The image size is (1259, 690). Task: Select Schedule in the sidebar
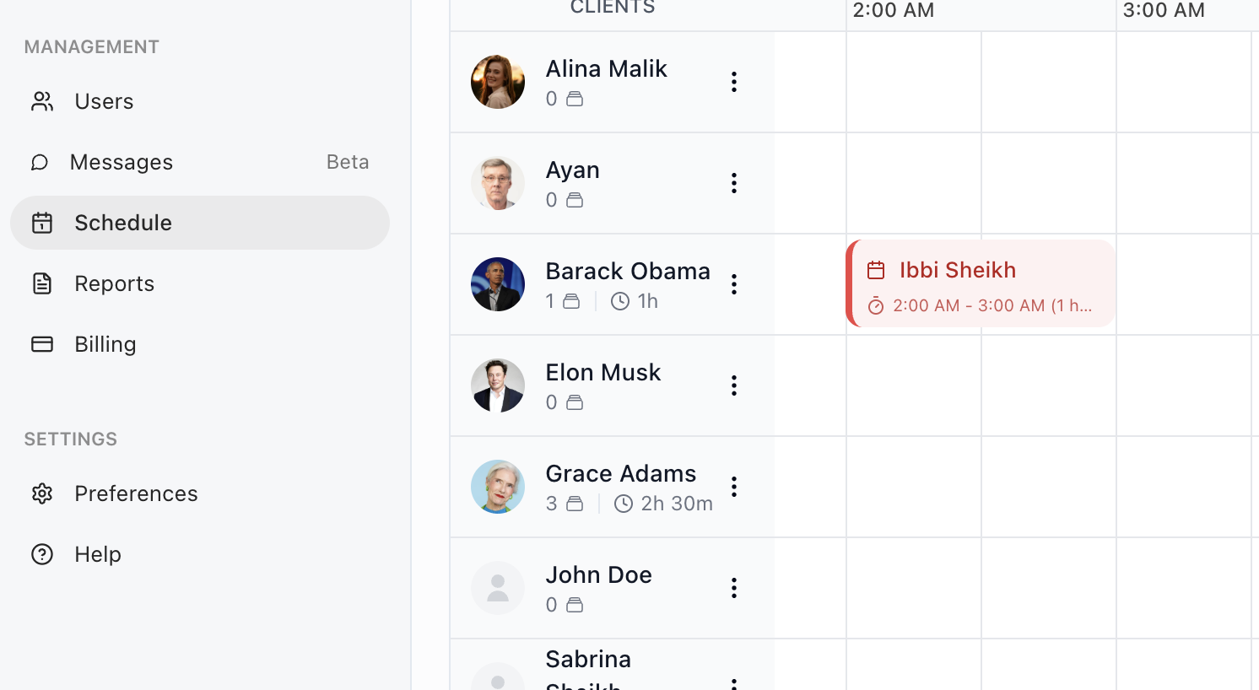pos(123,223)
